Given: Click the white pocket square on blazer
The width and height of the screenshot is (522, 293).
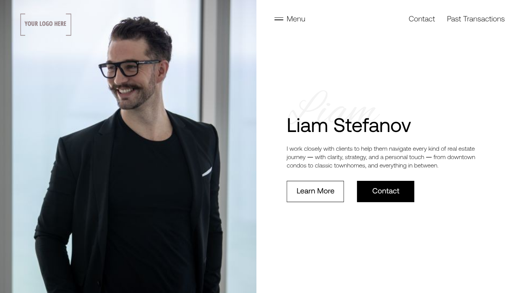Looking at the screenshot, I should (207, 172).
